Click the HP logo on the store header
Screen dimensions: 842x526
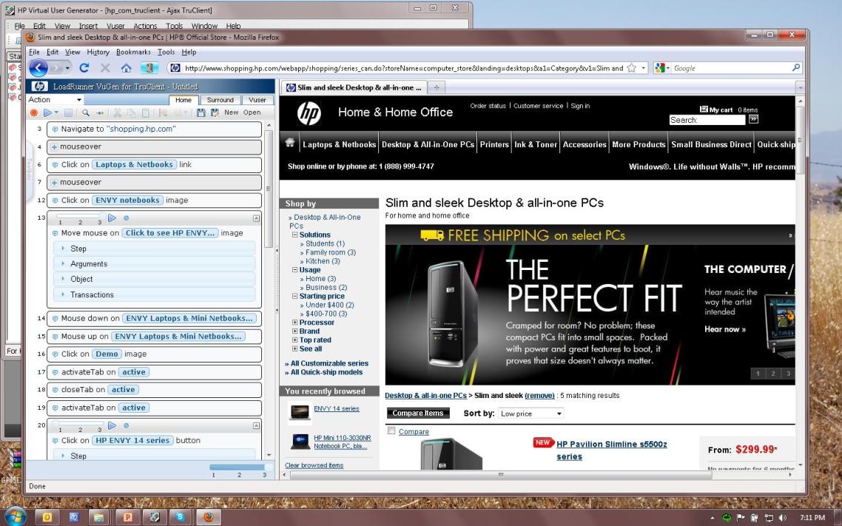coord(309,113)
